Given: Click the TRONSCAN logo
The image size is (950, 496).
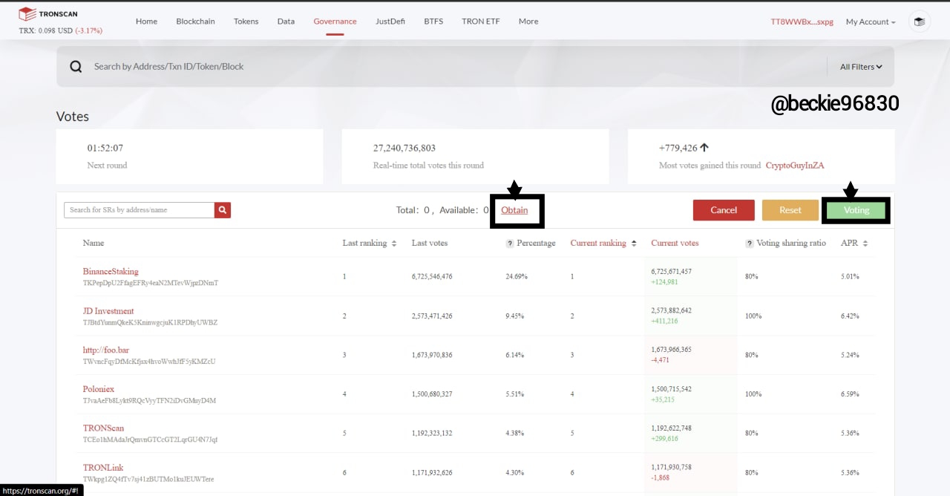Looking at the screenshot, I should 48,13.
